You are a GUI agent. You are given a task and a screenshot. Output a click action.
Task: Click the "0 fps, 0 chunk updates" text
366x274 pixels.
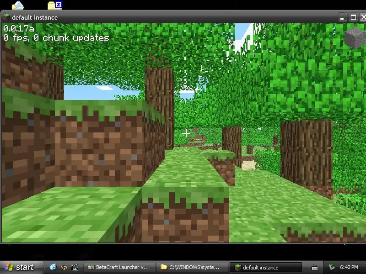[x=56, y=37]
